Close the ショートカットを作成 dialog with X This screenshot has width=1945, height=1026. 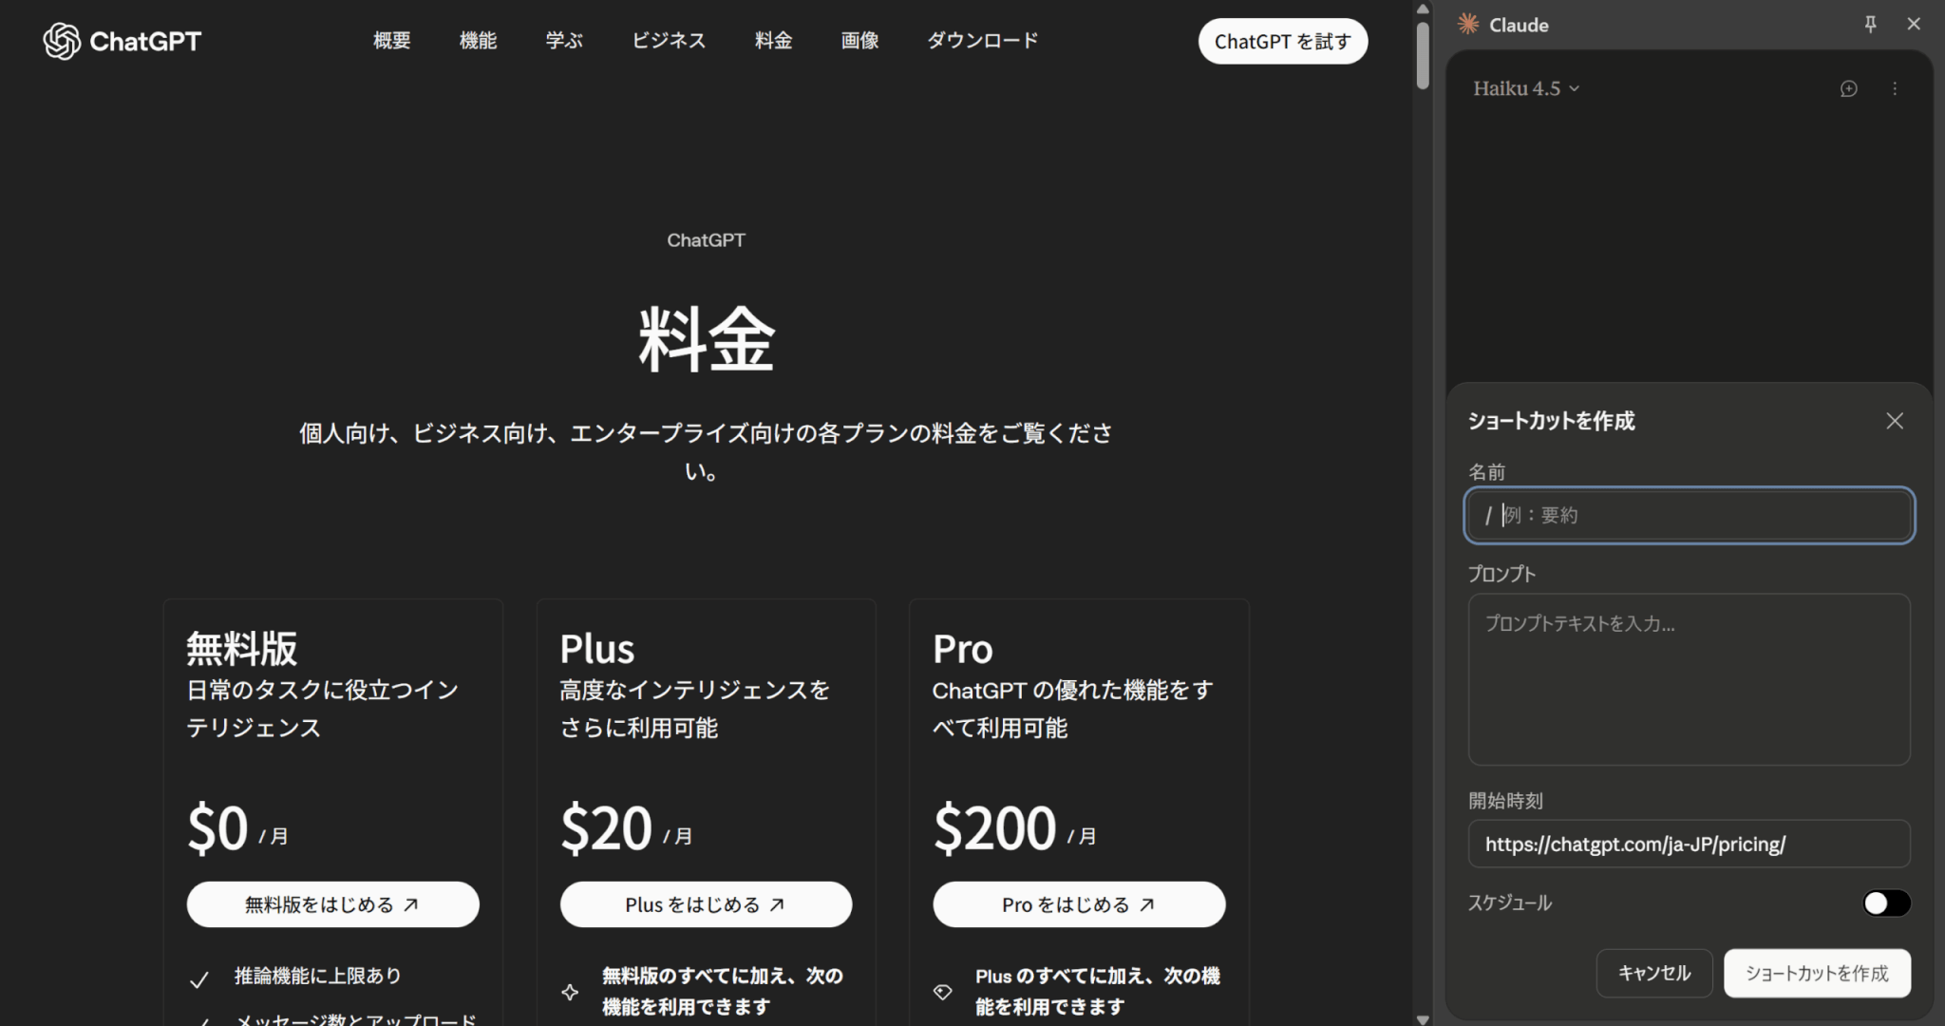(x=1894, y=421)
